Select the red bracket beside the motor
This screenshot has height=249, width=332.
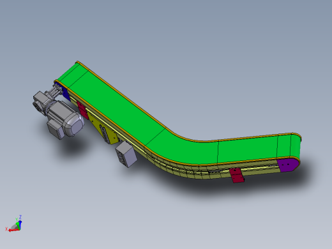click(82, 110)
